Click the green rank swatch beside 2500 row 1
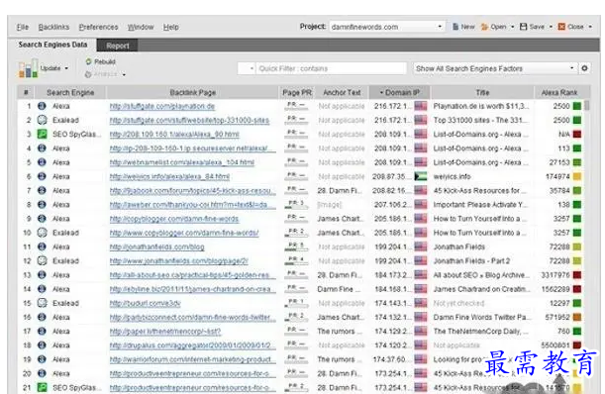Viewport: 605px width, 394px height. [x=577, y=106]
